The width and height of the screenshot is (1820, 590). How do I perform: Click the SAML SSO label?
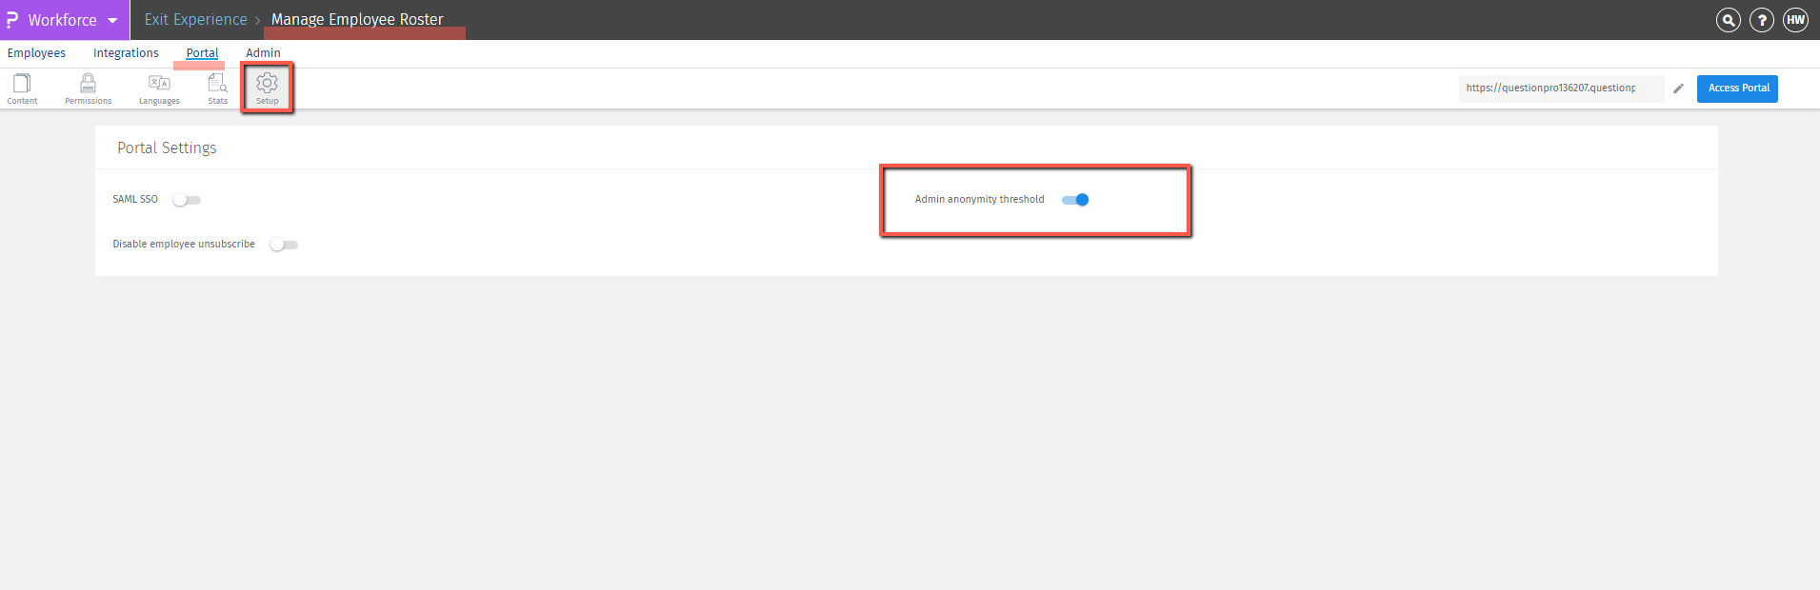135,200
